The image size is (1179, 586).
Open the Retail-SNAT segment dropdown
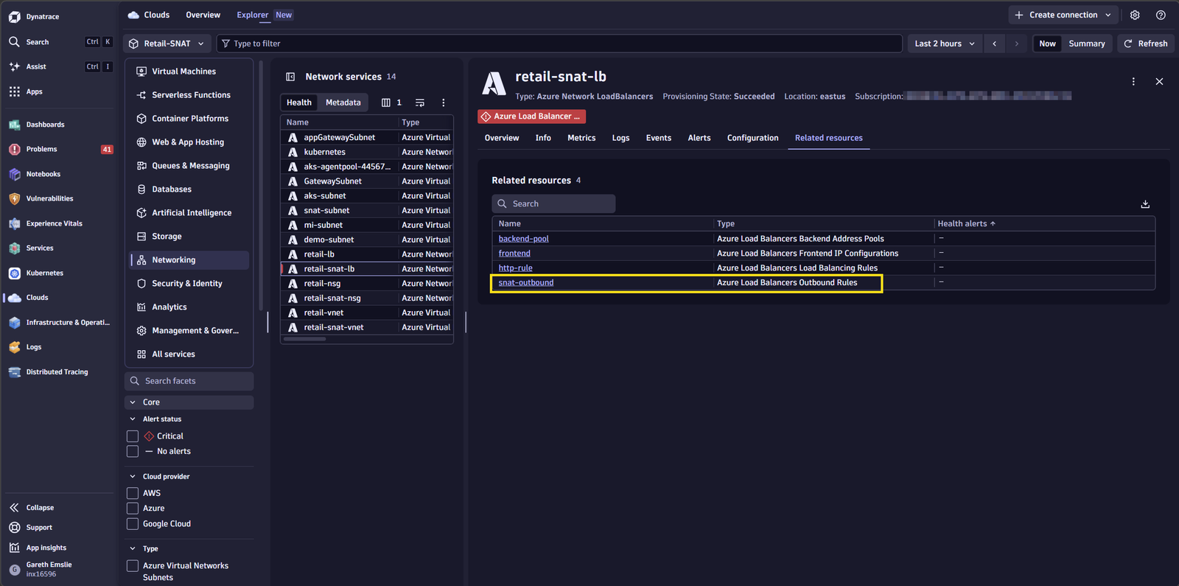pyautogui.click(x=167, y=43)
